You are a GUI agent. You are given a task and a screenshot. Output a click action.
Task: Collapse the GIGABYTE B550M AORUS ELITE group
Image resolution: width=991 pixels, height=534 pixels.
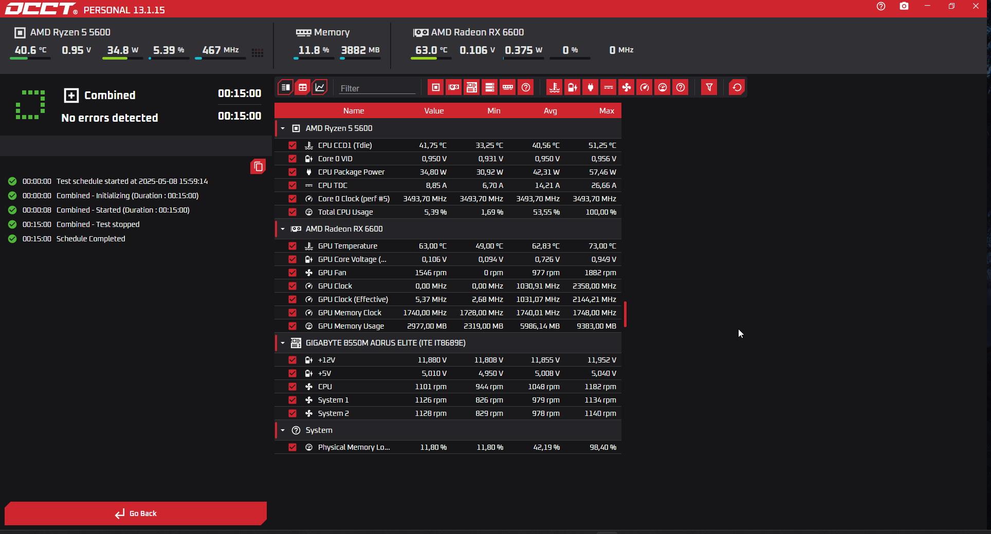pos(283,343)
